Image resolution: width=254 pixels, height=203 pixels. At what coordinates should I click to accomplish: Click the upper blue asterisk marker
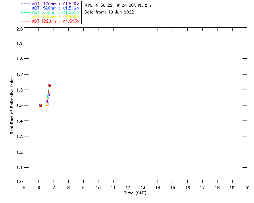coord(49,95)
